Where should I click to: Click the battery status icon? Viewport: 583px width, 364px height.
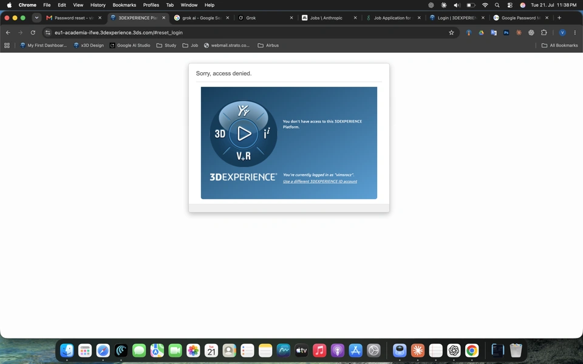[x=471, y=5]
